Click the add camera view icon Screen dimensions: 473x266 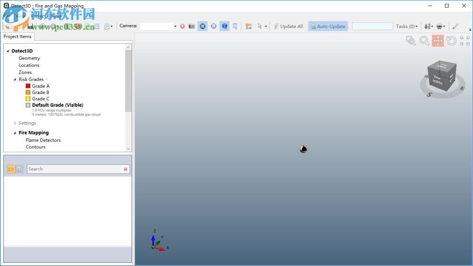[192, 26]
